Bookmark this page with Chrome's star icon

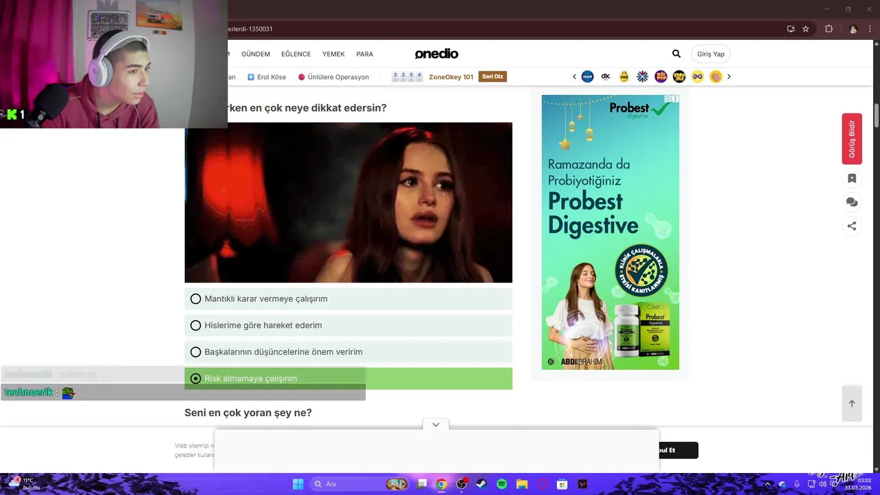(806, 29)
